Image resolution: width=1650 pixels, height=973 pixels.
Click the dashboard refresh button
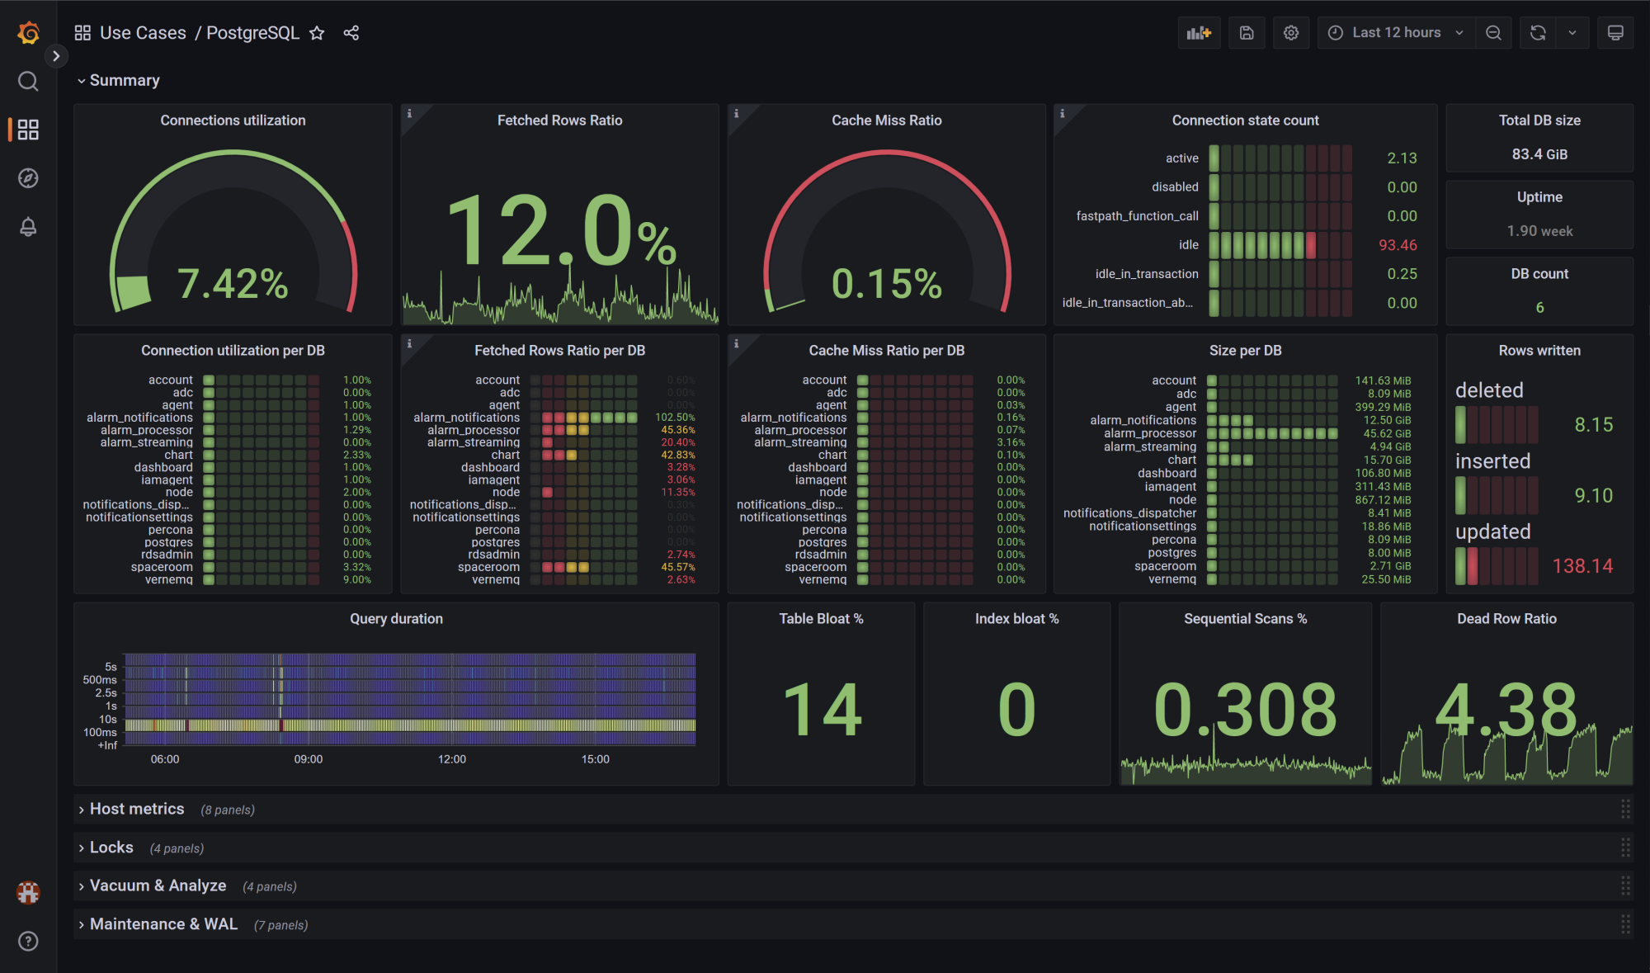coord(1538,32)
